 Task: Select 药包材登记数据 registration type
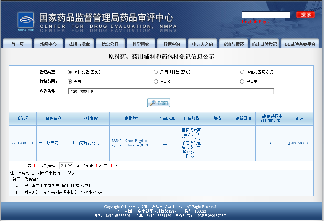pos(242,72)
